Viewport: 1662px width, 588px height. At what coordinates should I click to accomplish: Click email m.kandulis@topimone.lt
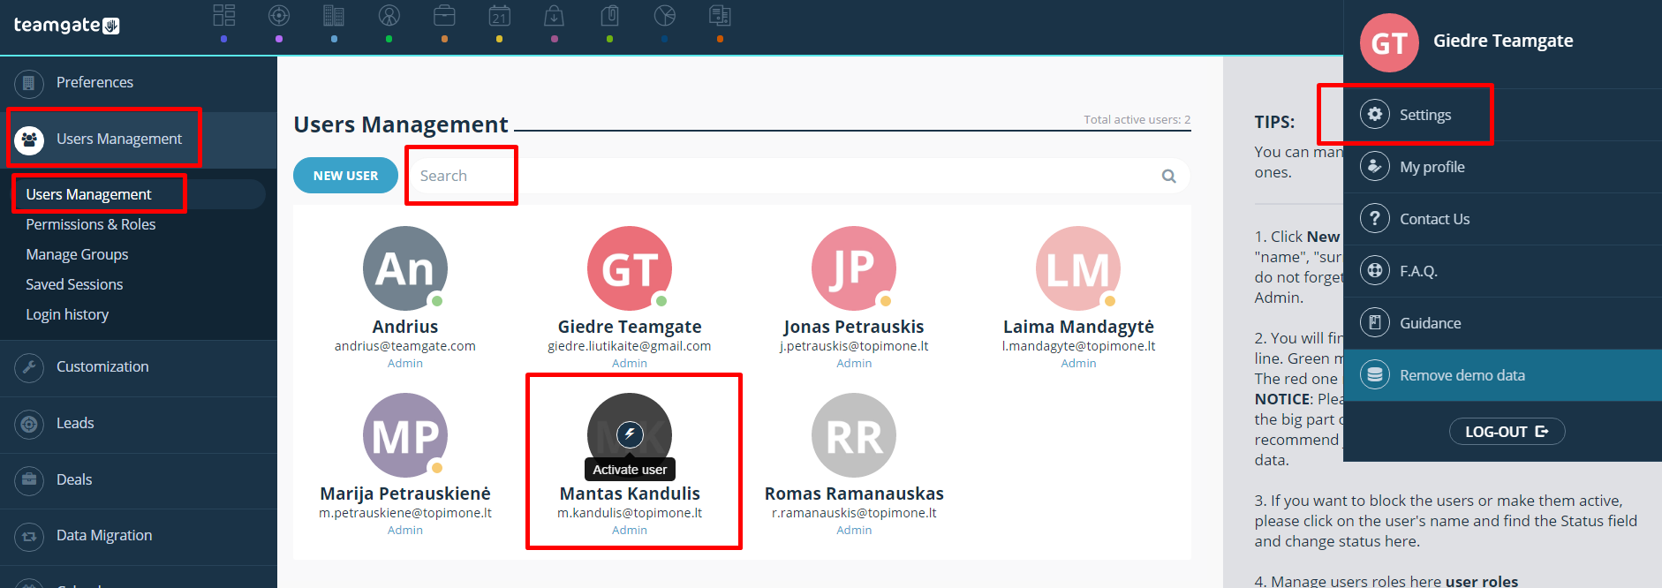pos(630,513)
